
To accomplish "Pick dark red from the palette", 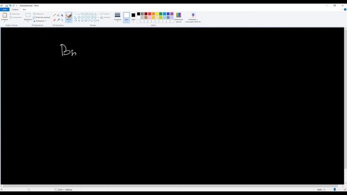I will coord(146,14).
